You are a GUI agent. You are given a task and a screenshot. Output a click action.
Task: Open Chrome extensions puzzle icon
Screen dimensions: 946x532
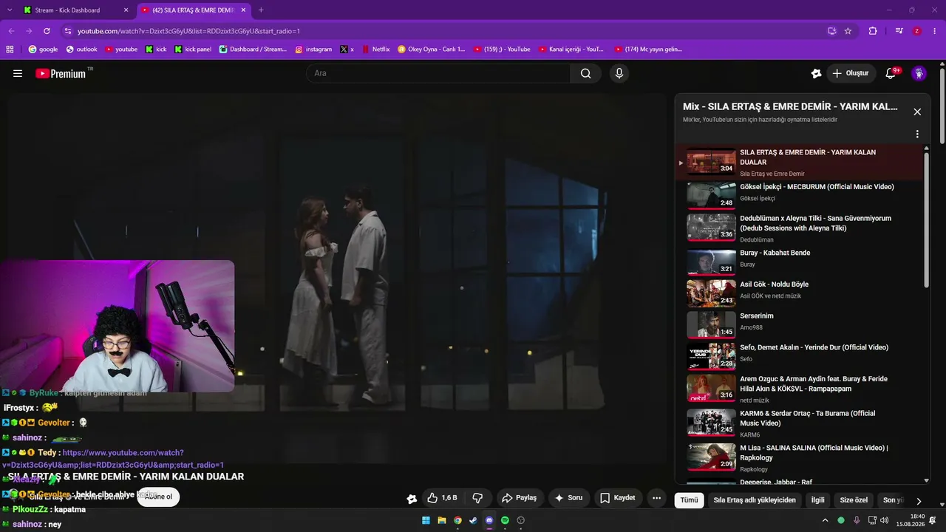pyautogui.click(x=873, y=31)
